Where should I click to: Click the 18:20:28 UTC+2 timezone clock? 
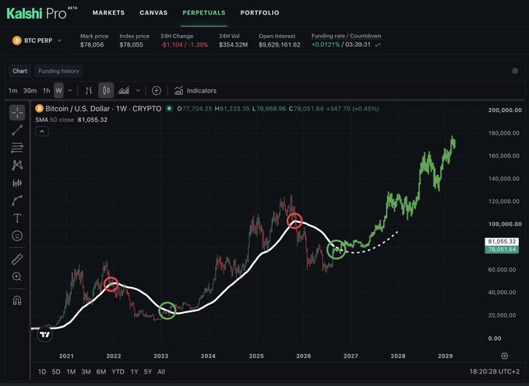[495, 371]
